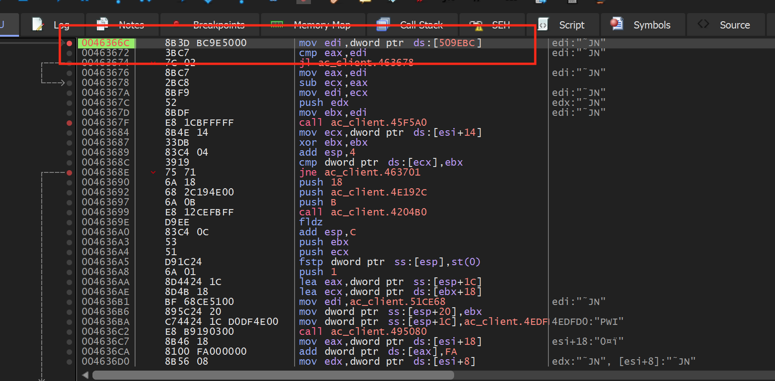Click bytes C74424 1C D0DF4E00
The width and height of the screenshot is (775, 381).
222,322
